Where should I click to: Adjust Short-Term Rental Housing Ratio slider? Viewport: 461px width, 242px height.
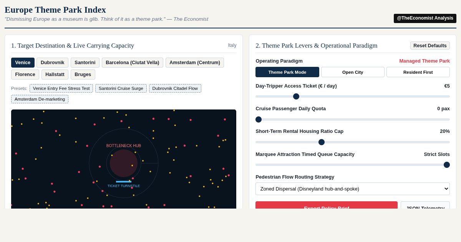click(353, 142)
